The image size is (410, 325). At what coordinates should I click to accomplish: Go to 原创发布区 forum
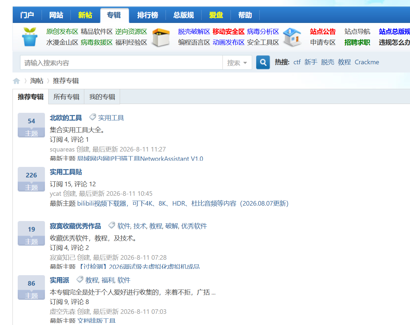62,31
